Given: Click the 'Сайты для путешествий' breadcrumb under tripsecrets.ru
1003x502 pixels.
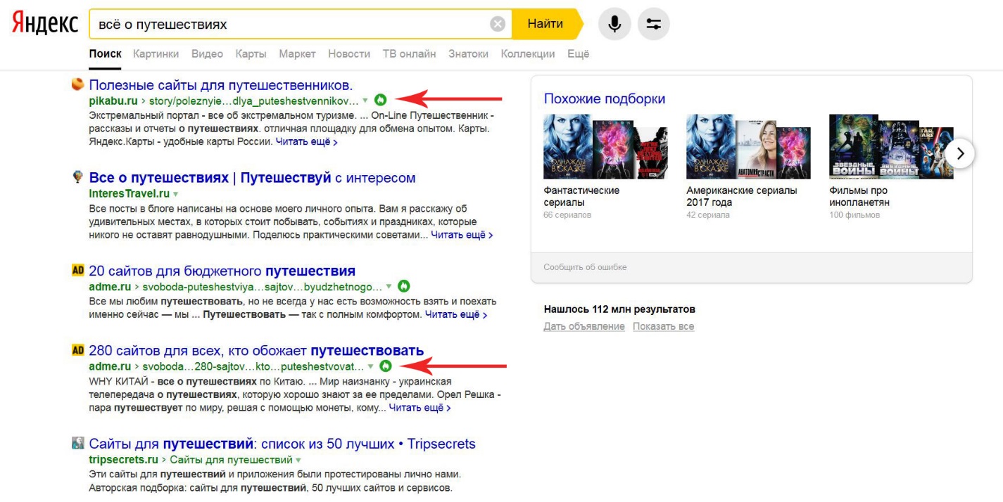Looking at the screenshot, I should tap(231, 459).
